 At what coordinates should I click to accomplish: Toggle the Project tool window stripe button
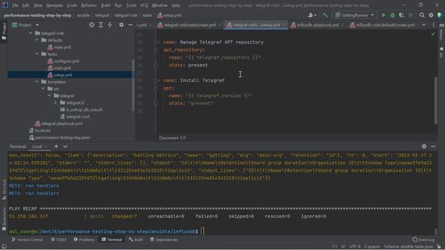coord(3,32)
